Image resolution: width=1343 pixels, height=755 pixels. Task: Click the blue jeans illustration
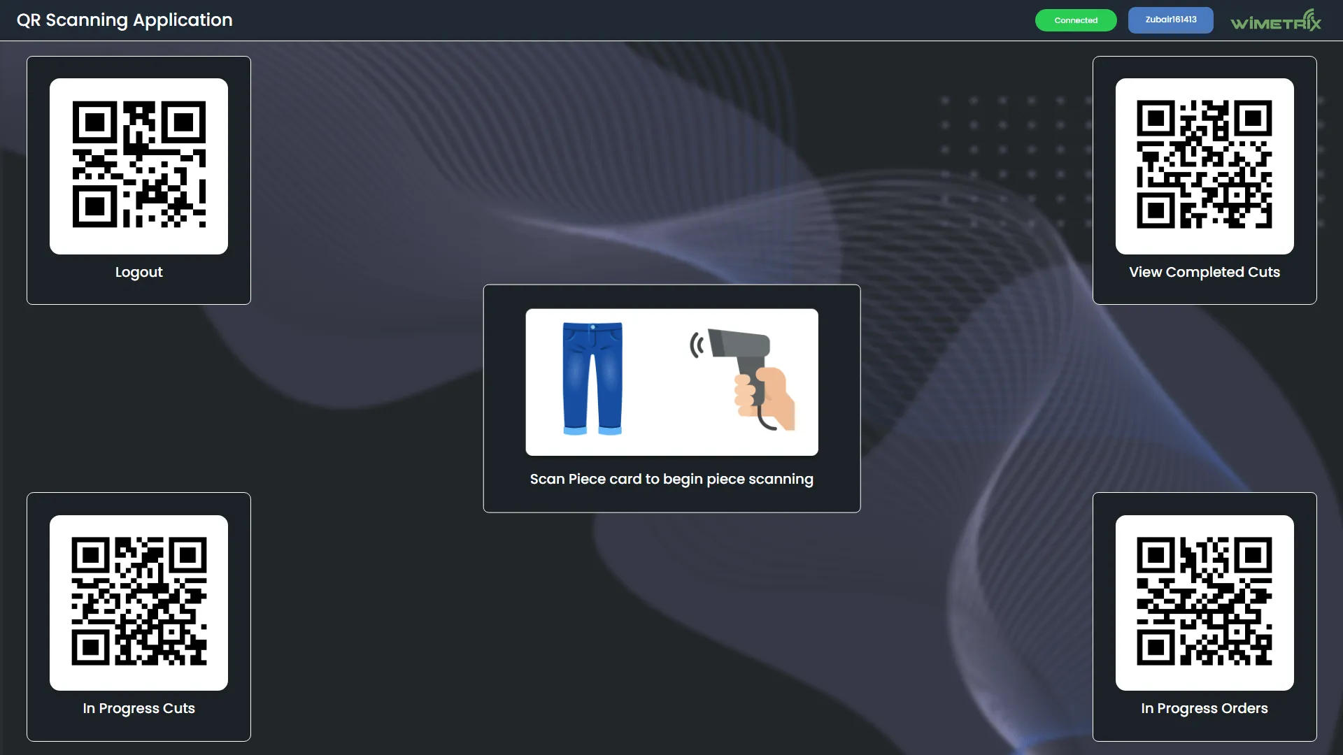click(592, 379)
